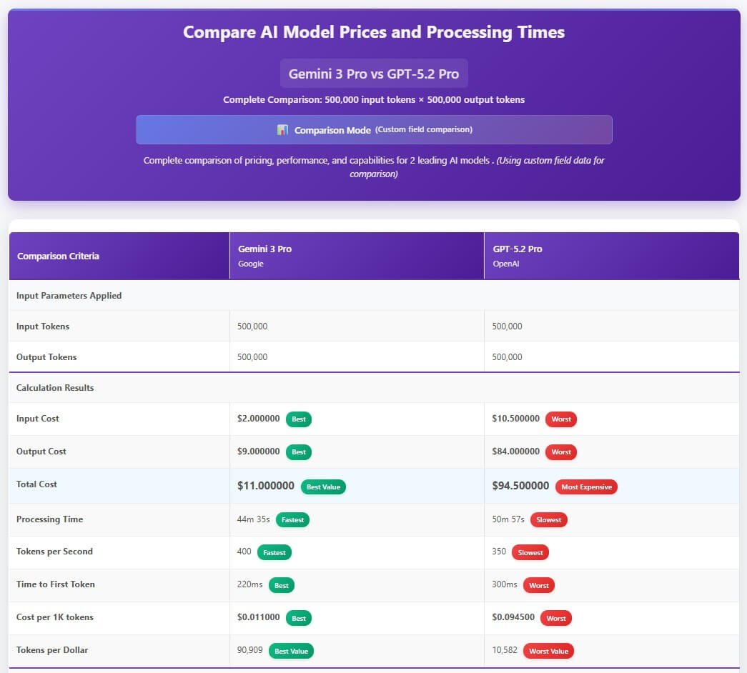This screenshot has height=673, width=747.
Task: Click the Fastest badge next to 44m 35s
Action: pos(292,519)
